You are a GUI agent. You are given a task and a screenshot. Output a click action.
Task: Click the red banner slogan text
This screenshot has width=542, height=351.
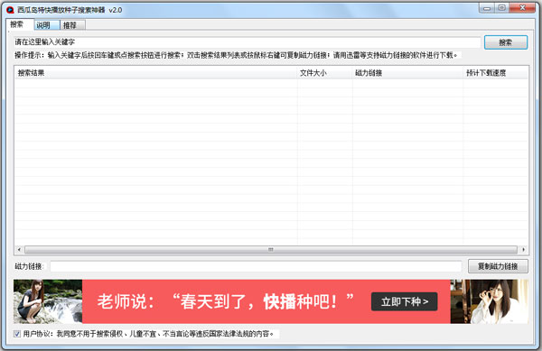225,301
